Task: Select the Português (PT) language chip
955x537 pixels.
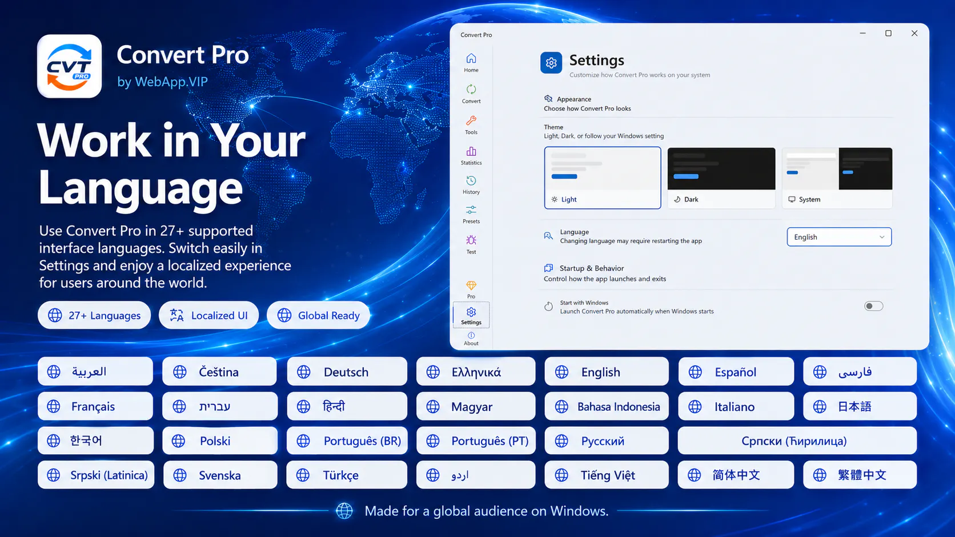Action: [x=476, y=441]
